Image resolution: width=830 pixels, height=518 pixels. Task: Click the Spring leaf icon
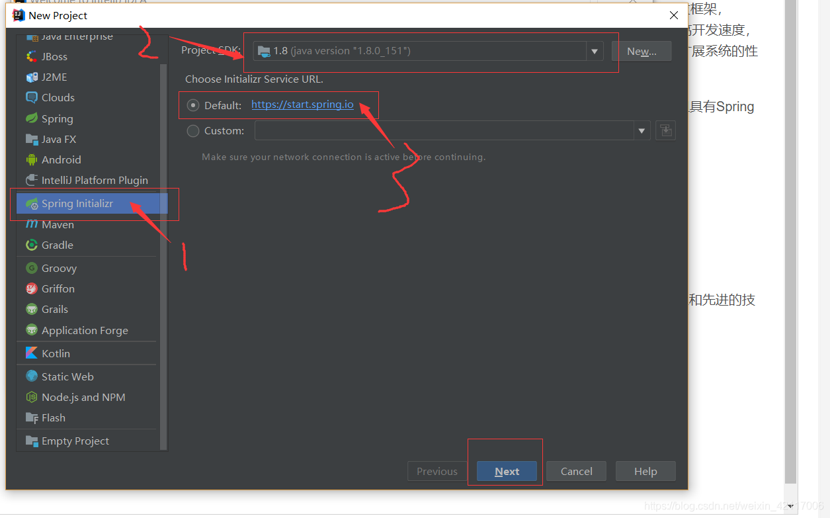[32, 118]
